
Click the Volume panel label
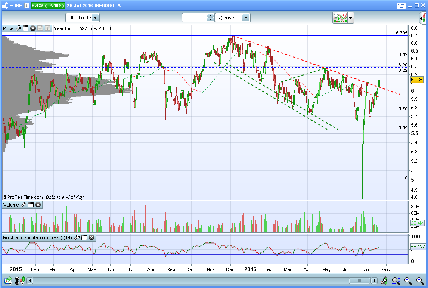pos(11,205)
